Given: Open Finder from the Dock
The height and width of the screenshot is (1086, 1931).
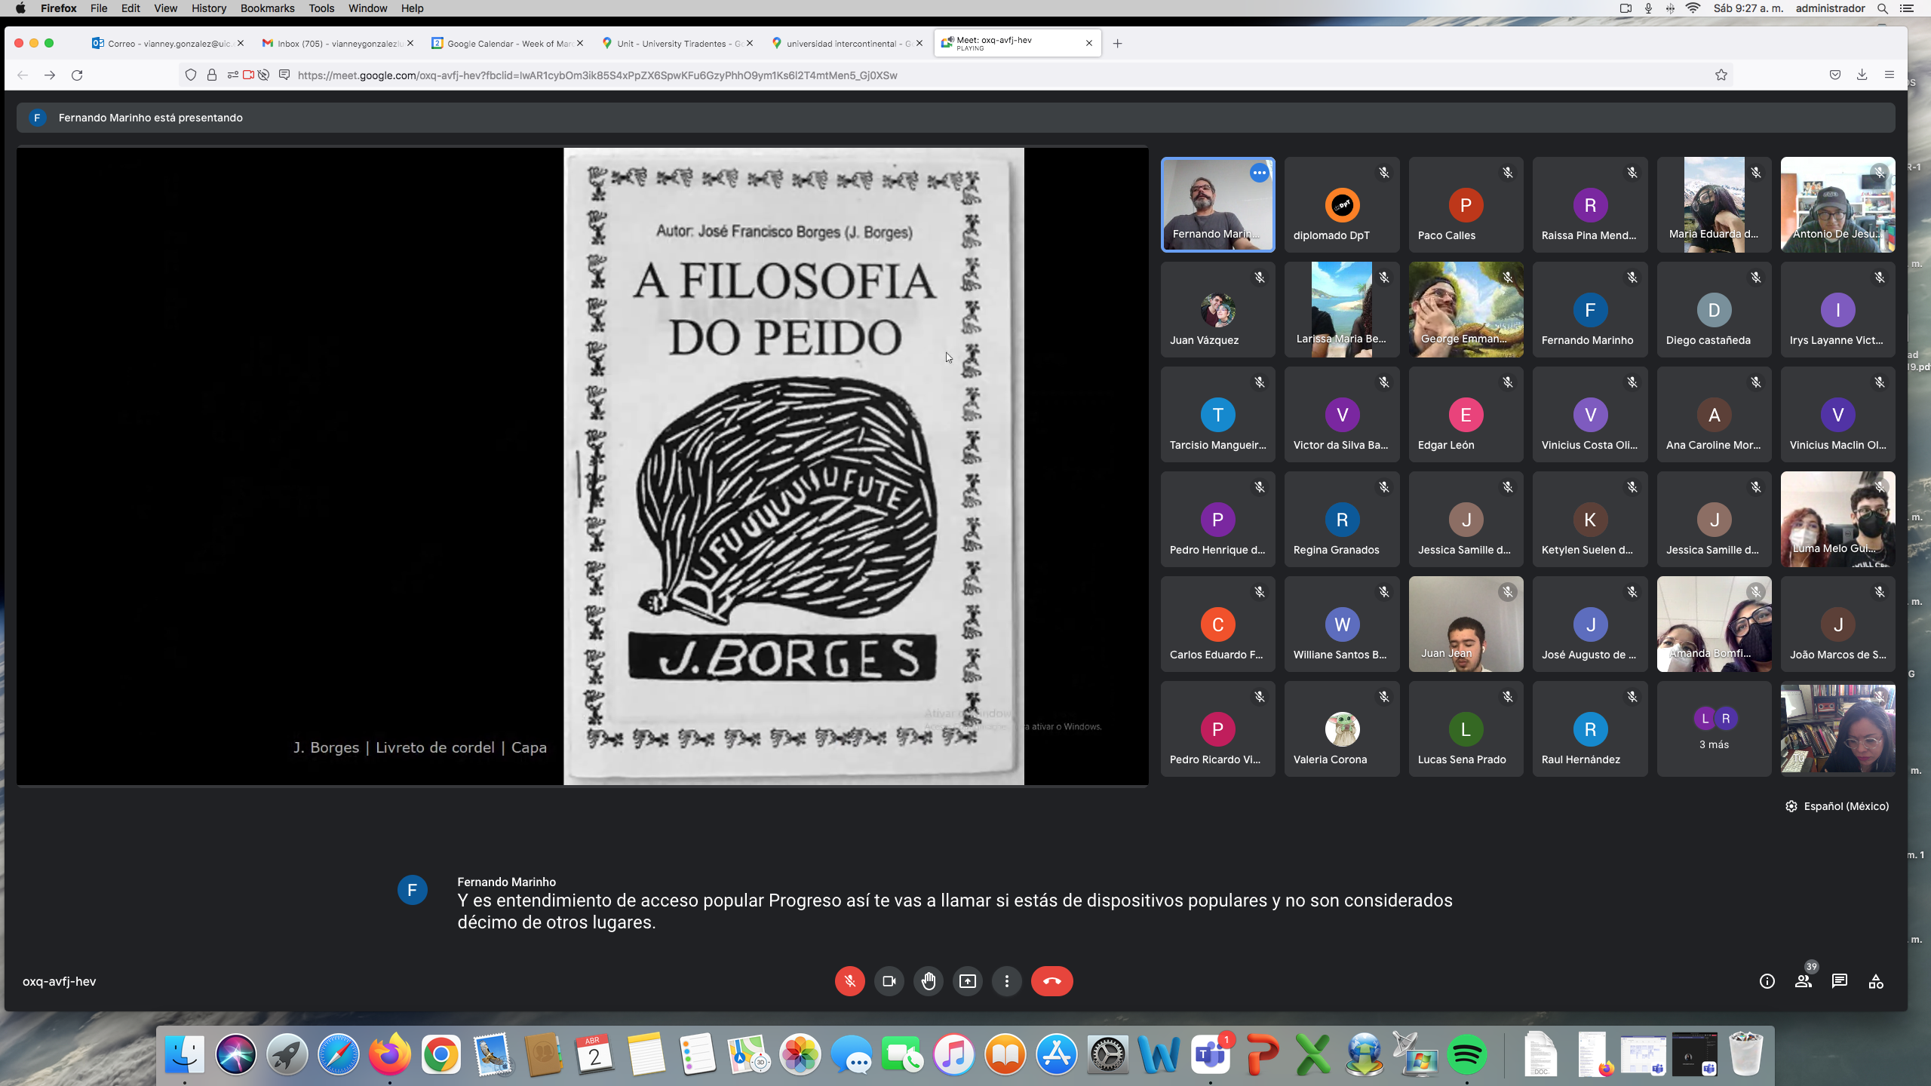Looking at the screenshot, I should coord(185,1054).
